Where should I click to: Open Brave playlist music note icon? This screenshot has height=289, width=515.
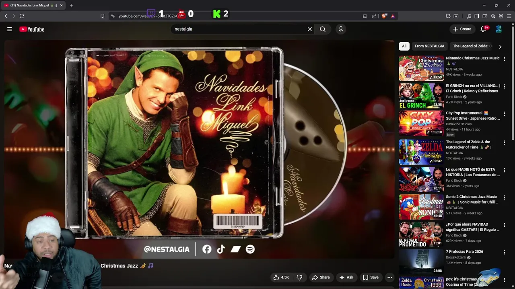pyautogui.click(x=469, y=16)
